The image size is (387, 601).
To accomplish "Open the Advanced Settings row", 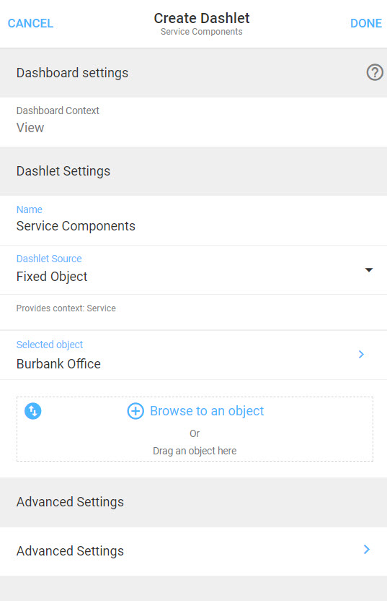I will pos(193,551).
